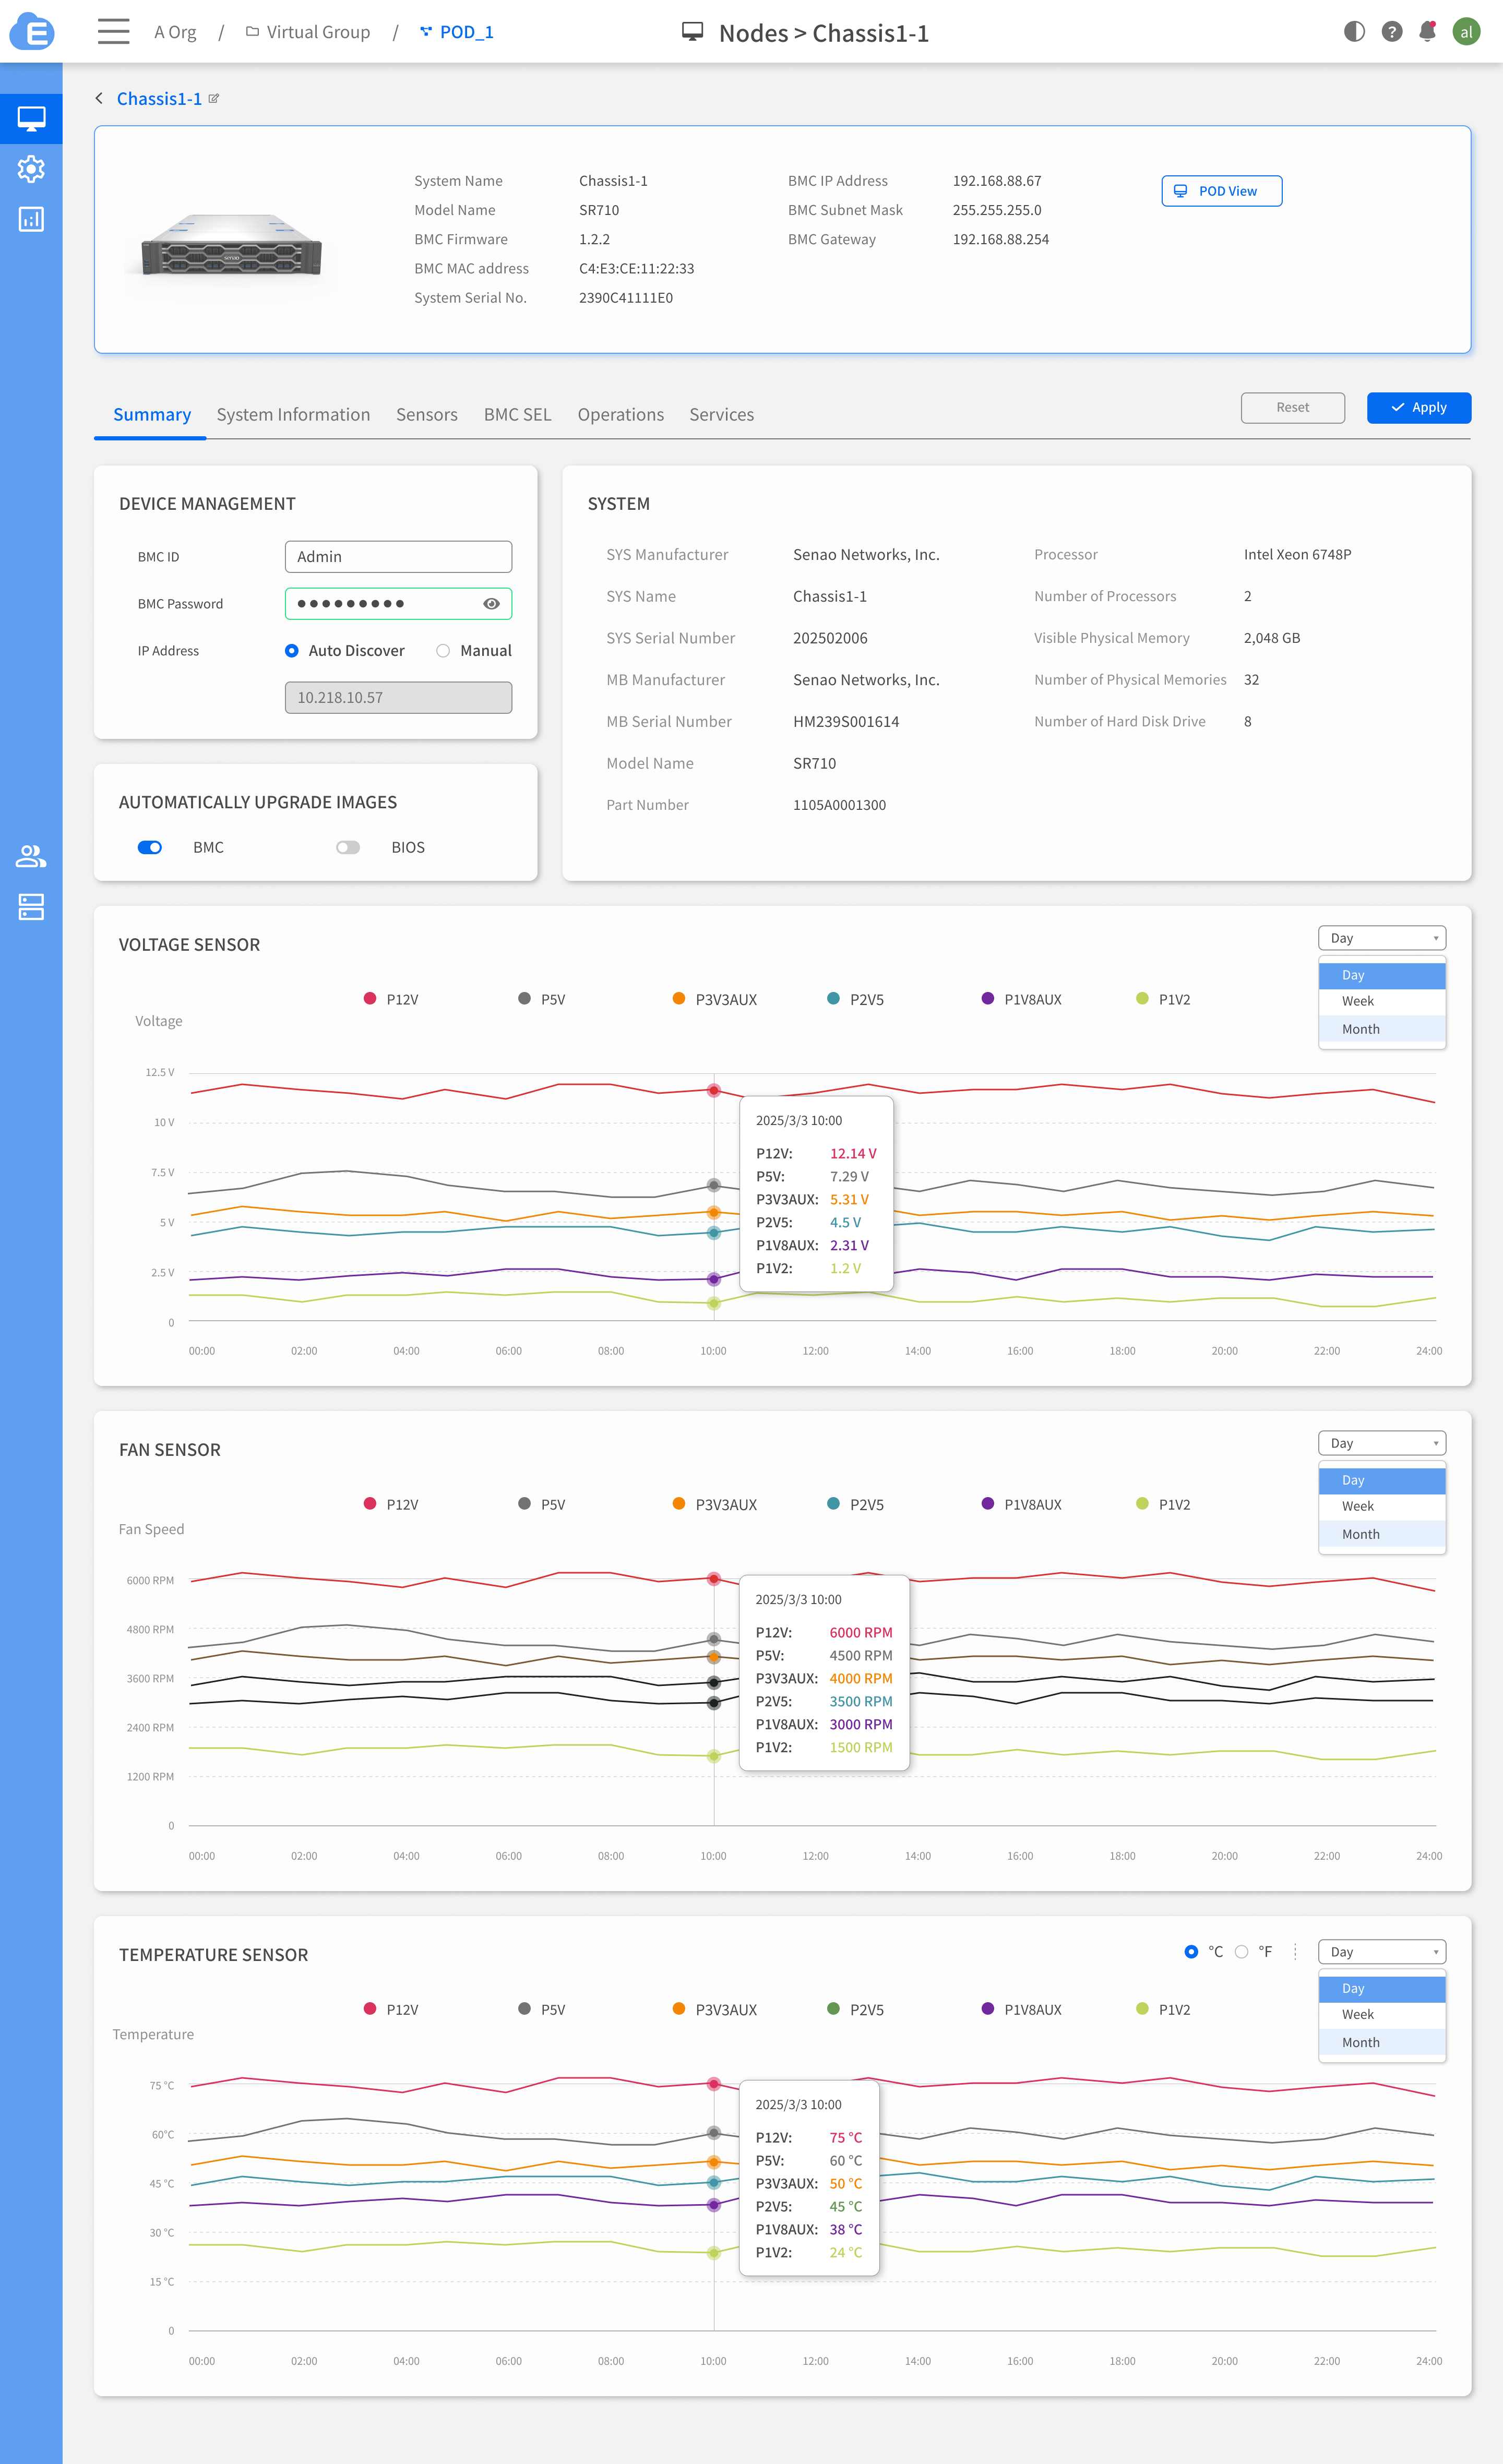Click P12V legend swatch in Voltage chart
The height and width of the screenshot is (2464, 1503).
point(370,999)
